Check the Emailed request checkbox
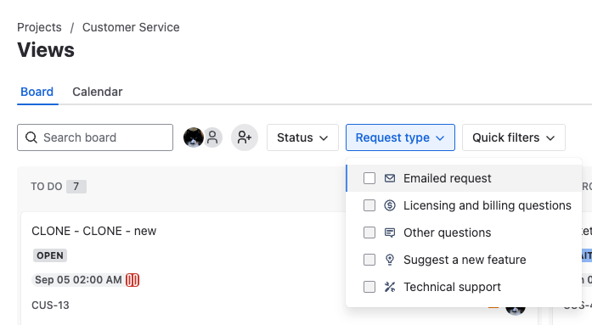Screen dimensions: 592x325 point(369,178)
